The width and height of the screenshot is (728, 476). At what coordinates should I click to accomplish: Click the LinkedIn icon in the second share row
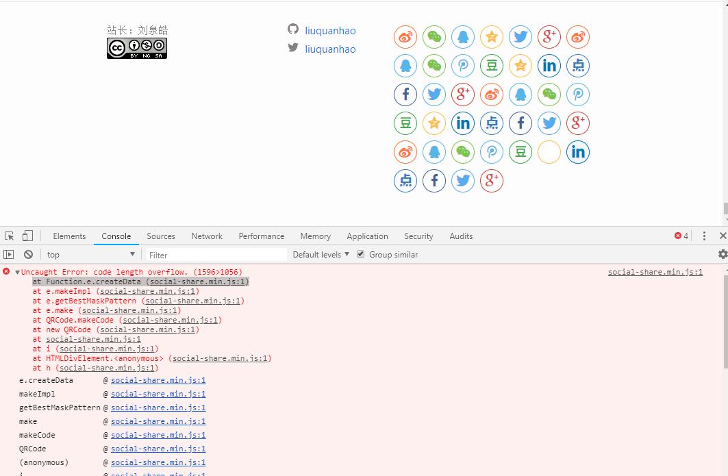549,66
